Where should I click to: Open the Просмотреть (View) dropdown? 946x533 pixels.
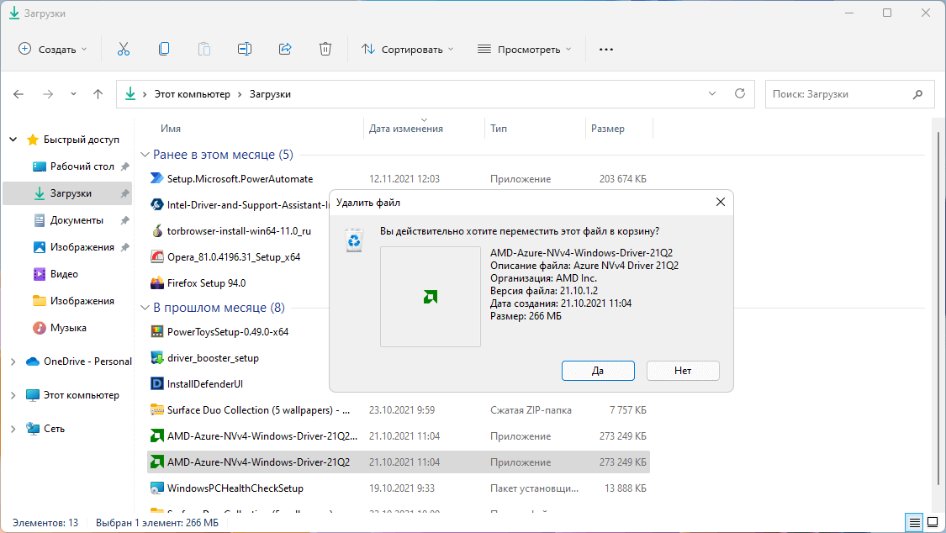(524, 50)
